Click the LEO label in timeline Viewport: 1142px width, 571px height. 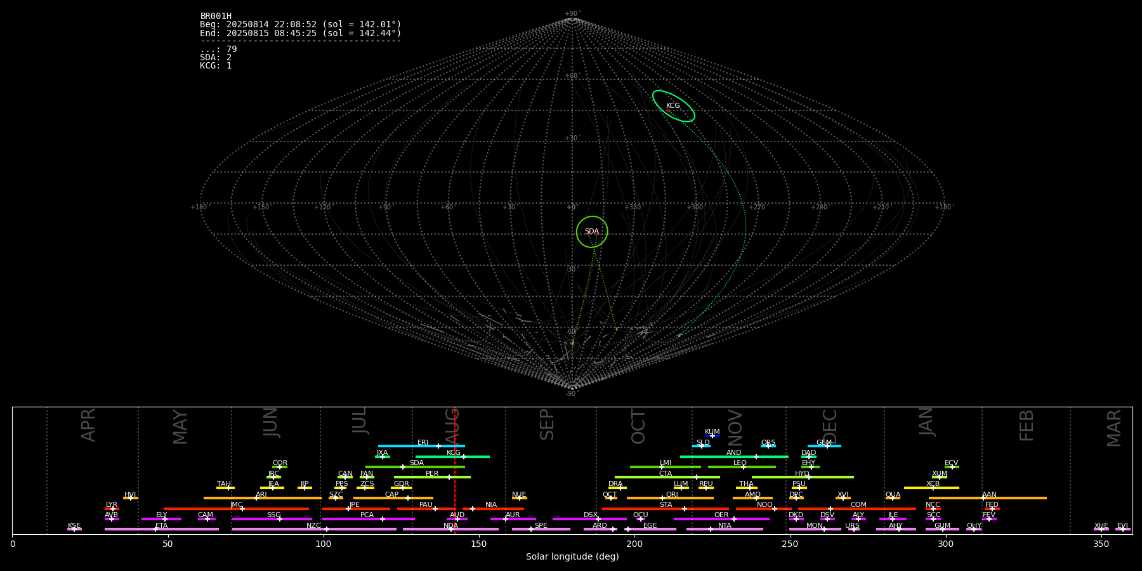tap(740, 463)
